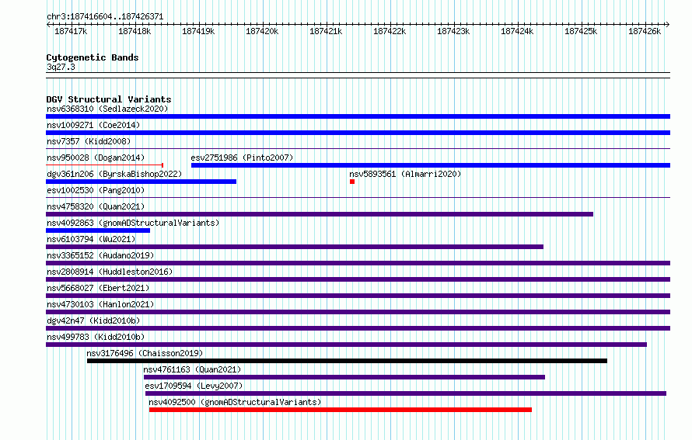Click the nsv5893561 (Almarri2020) label
The height and width of the screenshot is (440, 692).
pos(405,174)
